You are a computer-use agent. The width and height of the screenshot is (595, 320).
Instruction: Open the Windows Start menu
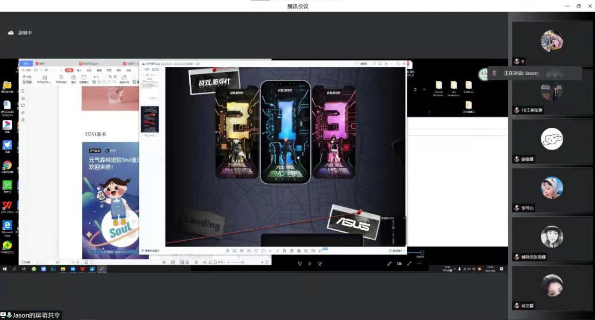point(5,269)
